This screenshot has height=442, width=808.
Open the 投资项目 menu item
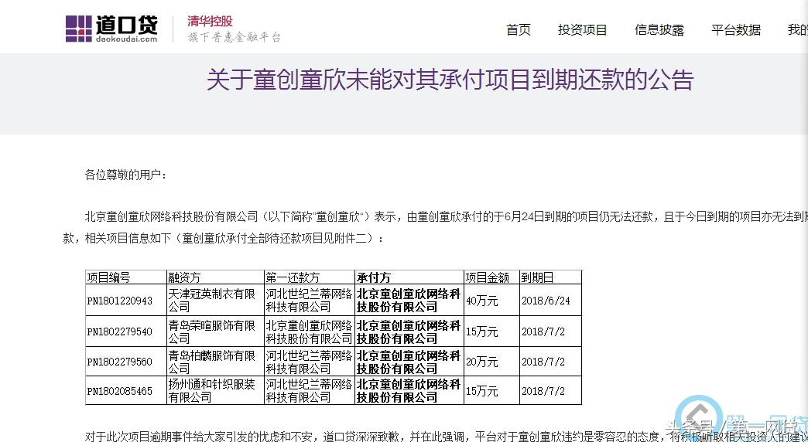tap(582, 30)
